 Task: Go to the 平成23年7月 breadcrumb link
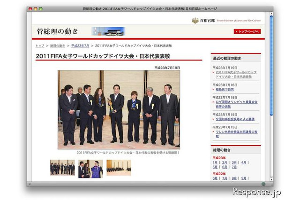pyautogui.click(x=80, y=46)
